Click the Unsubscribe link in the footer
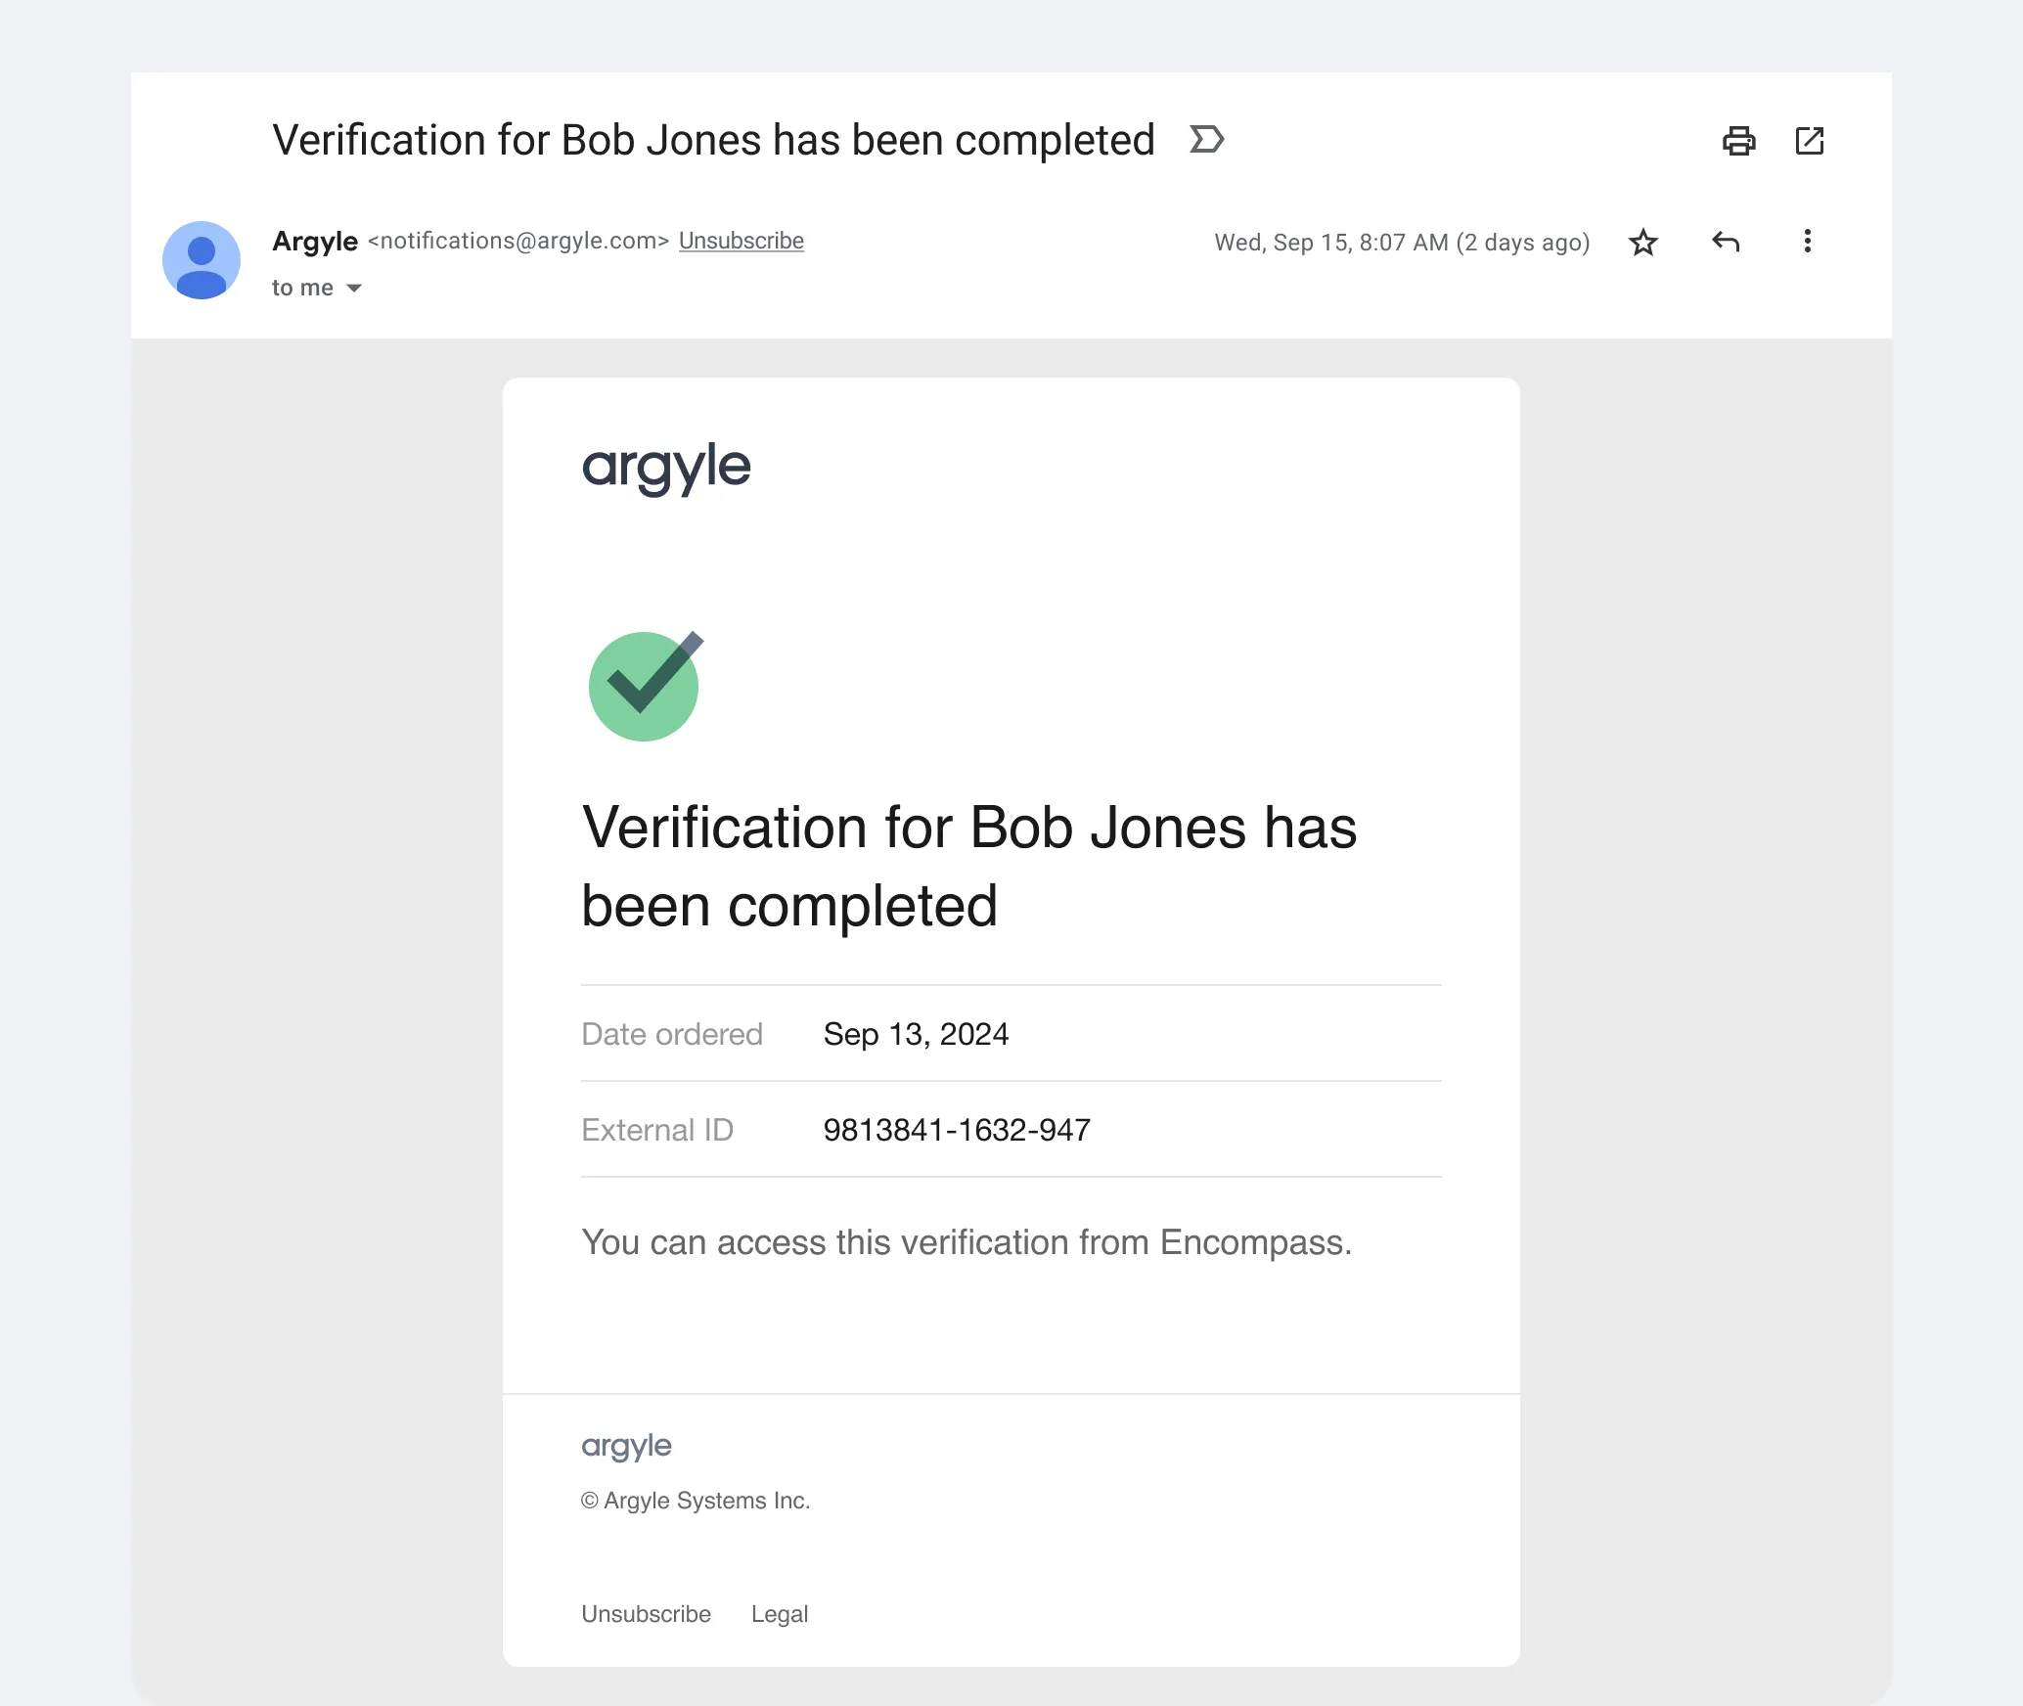This screenshot has width=2023, height=1706. (646, 1614)
